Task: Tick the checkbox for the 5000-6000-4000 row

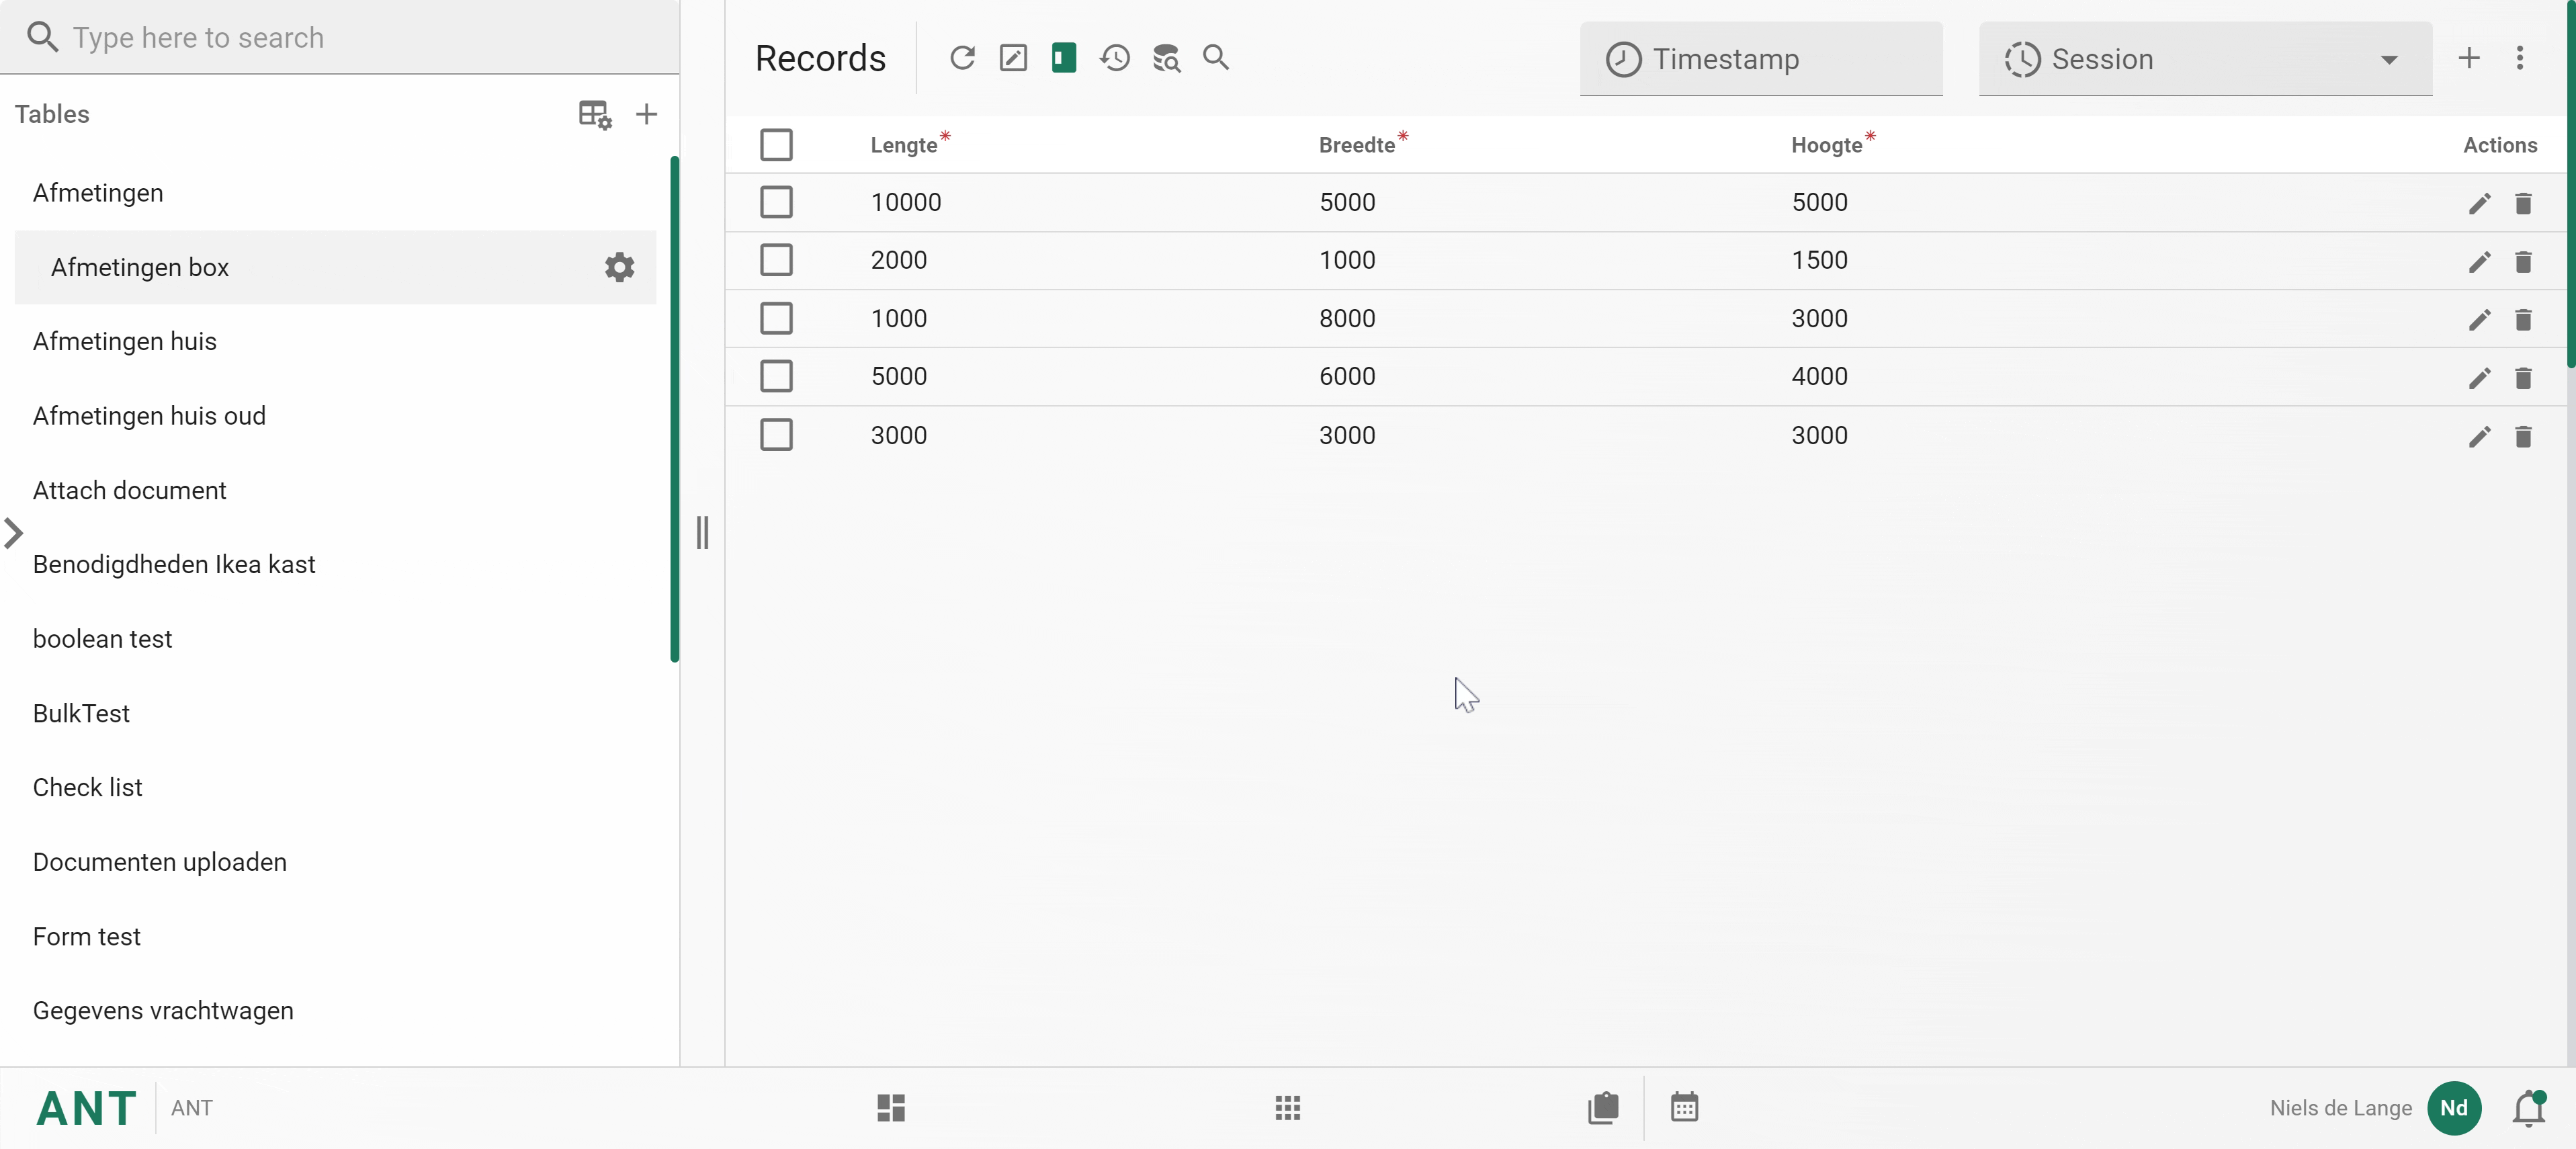Action: pyautogui.click(x=776, y=377)
